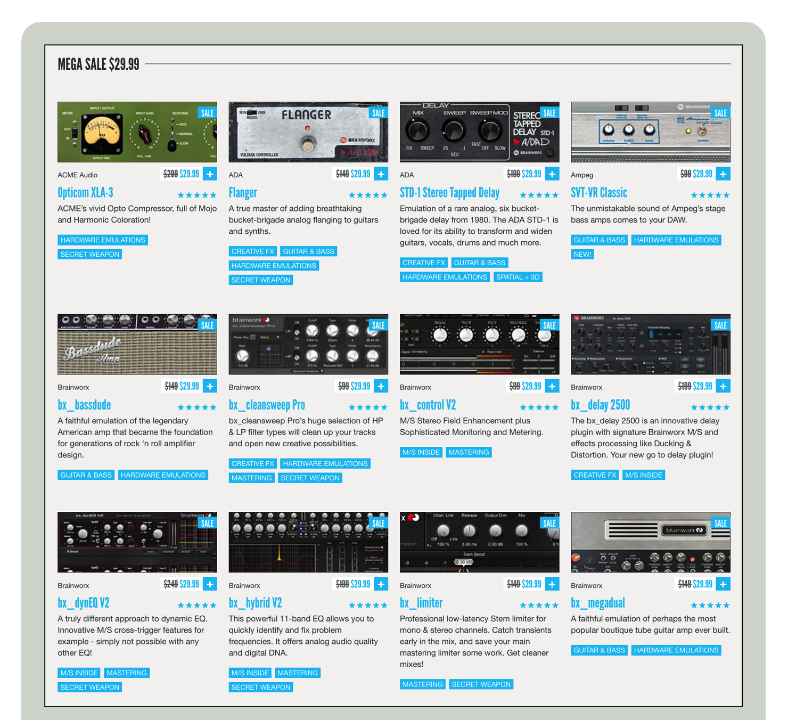Open the bx_limiter title link
The image size is (788, 720).
coord(421,603)
